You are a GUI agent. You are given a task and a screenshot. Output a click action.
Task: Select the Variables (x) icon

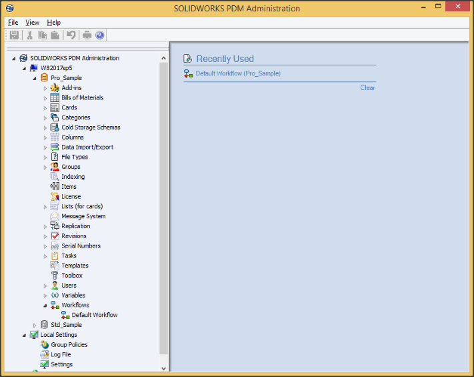click(x=55, y=296)
